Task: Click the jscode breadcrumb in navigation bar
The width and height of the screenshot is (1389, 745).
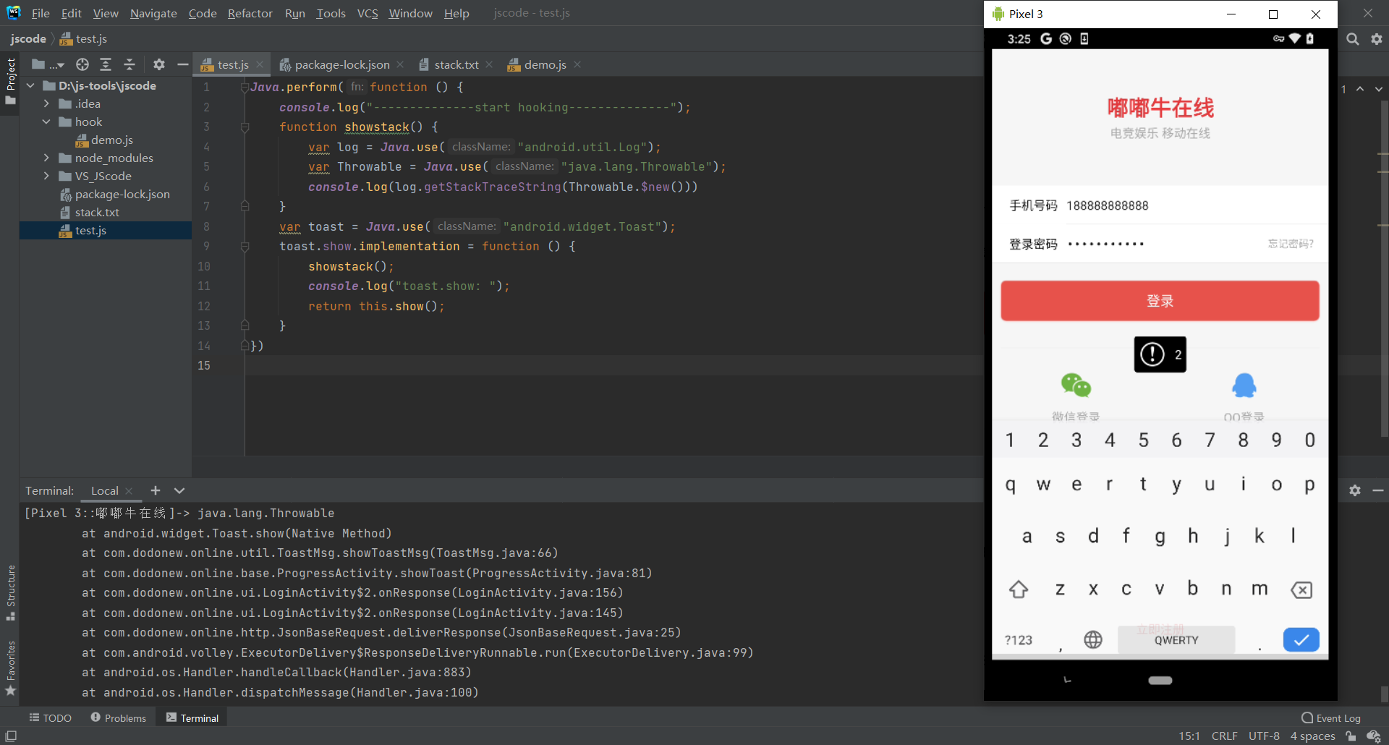Action: pos(28,39)
